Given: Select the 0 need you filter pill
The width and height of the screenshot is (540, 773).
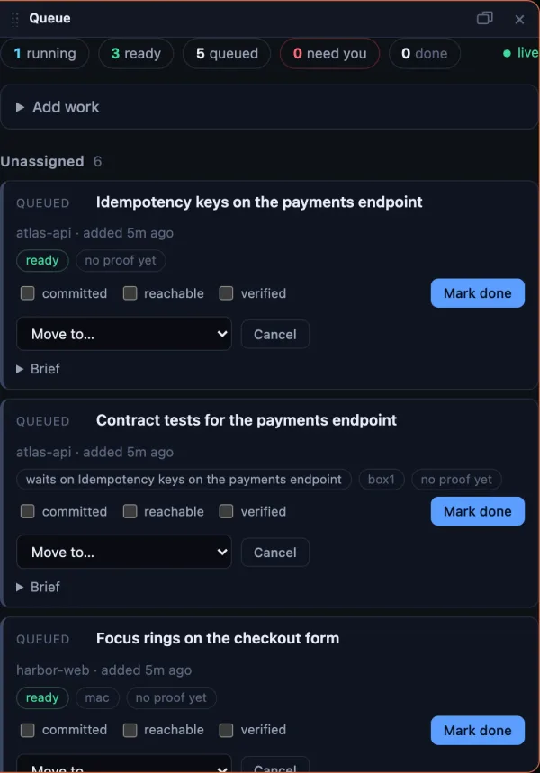Looking at the screenshot, I should (x=330, y=53).
